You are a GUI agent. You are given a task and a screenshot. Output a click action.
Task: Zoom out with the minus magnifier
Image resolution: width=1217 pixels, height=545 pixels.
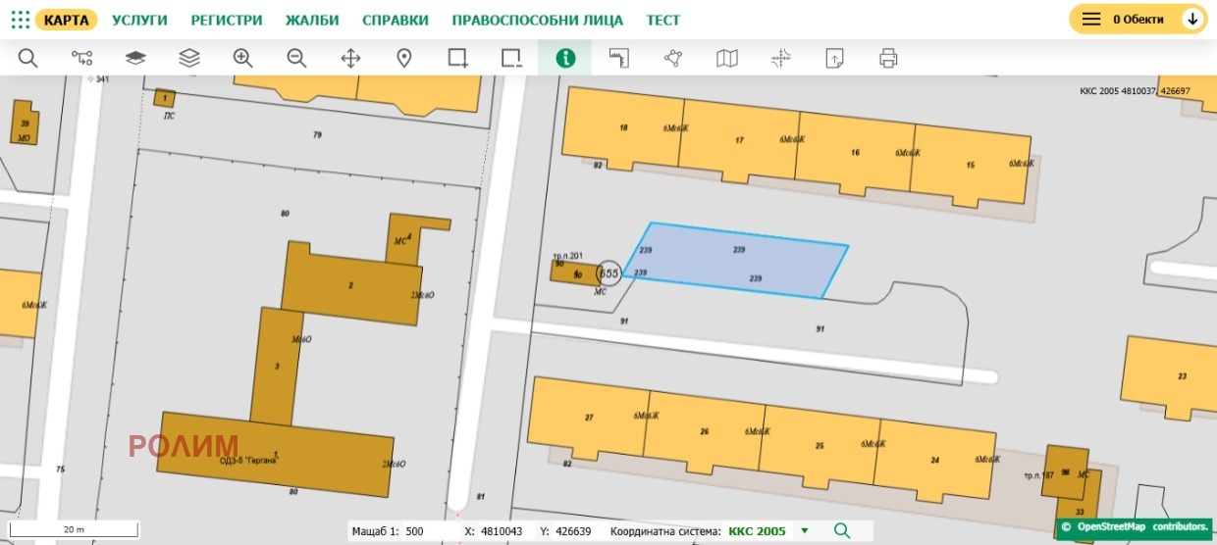click(296, 58)
